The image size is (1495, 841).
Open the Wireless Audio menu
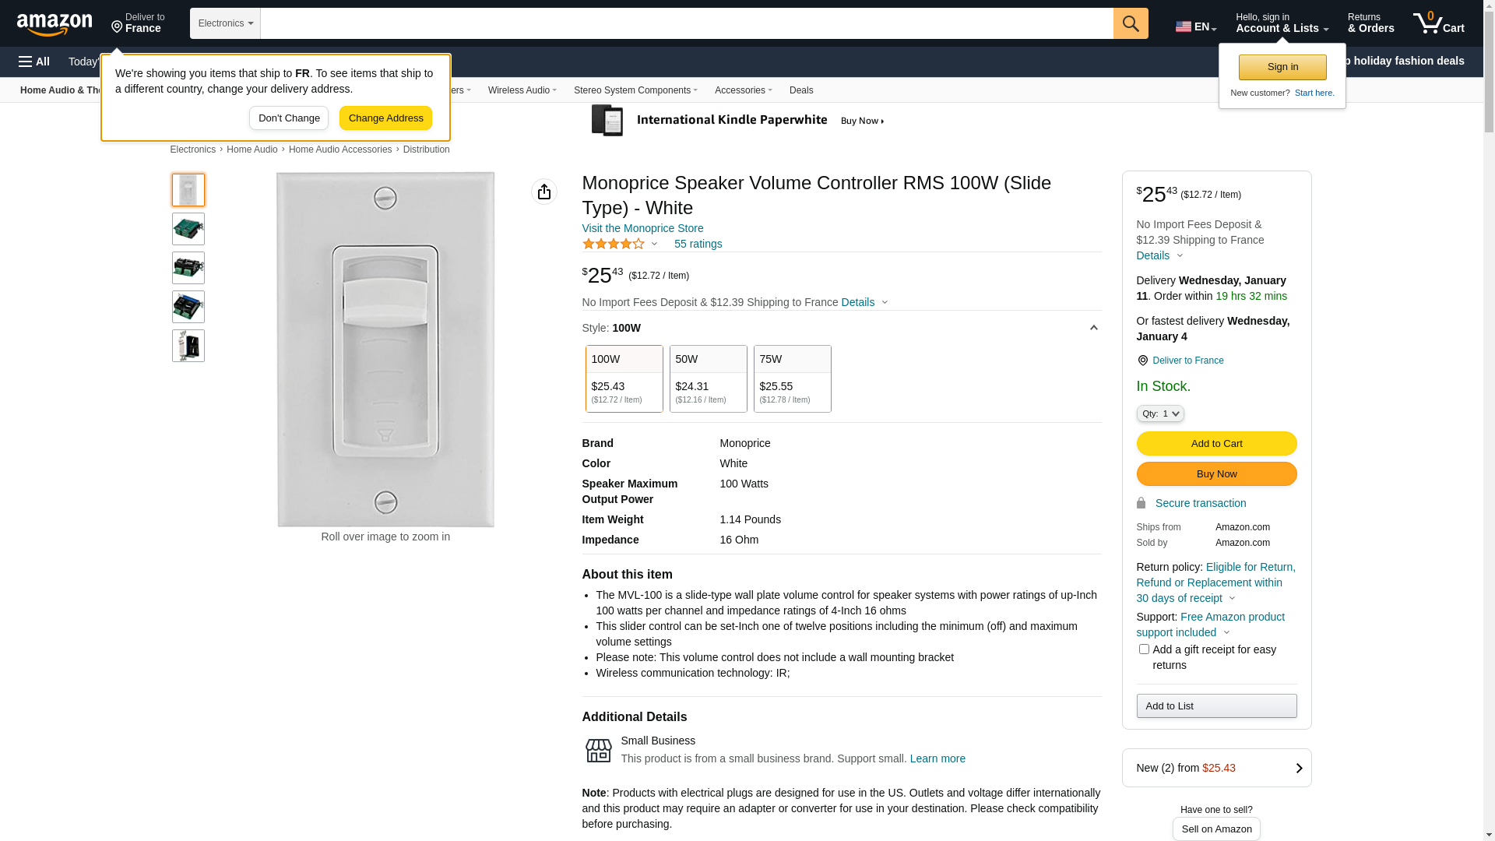click(522, 90)
